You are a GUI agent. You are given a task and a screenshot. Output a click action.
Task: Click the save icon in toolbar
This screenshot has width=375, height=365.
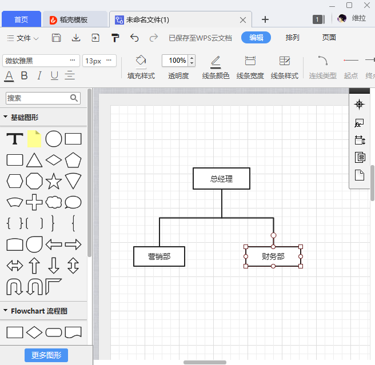(57, 38)
